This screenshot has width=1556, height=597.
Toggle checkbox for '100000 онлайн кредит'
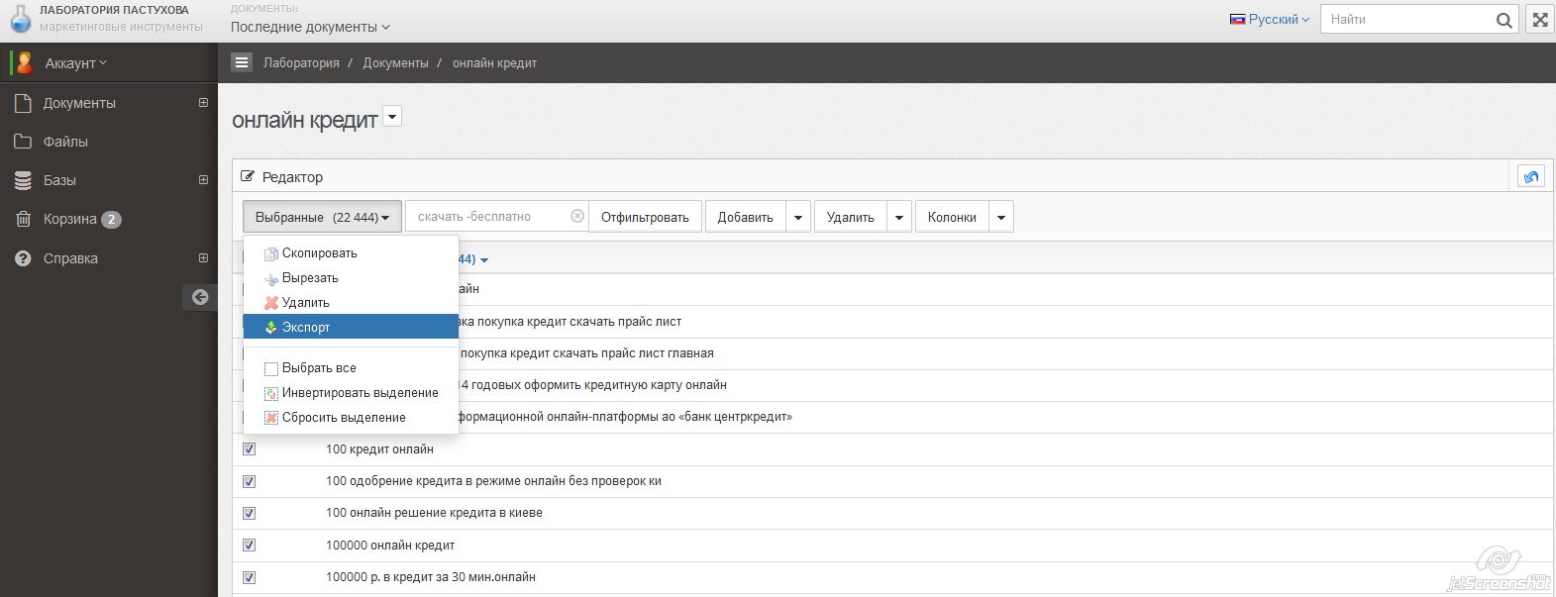(250, 546)
